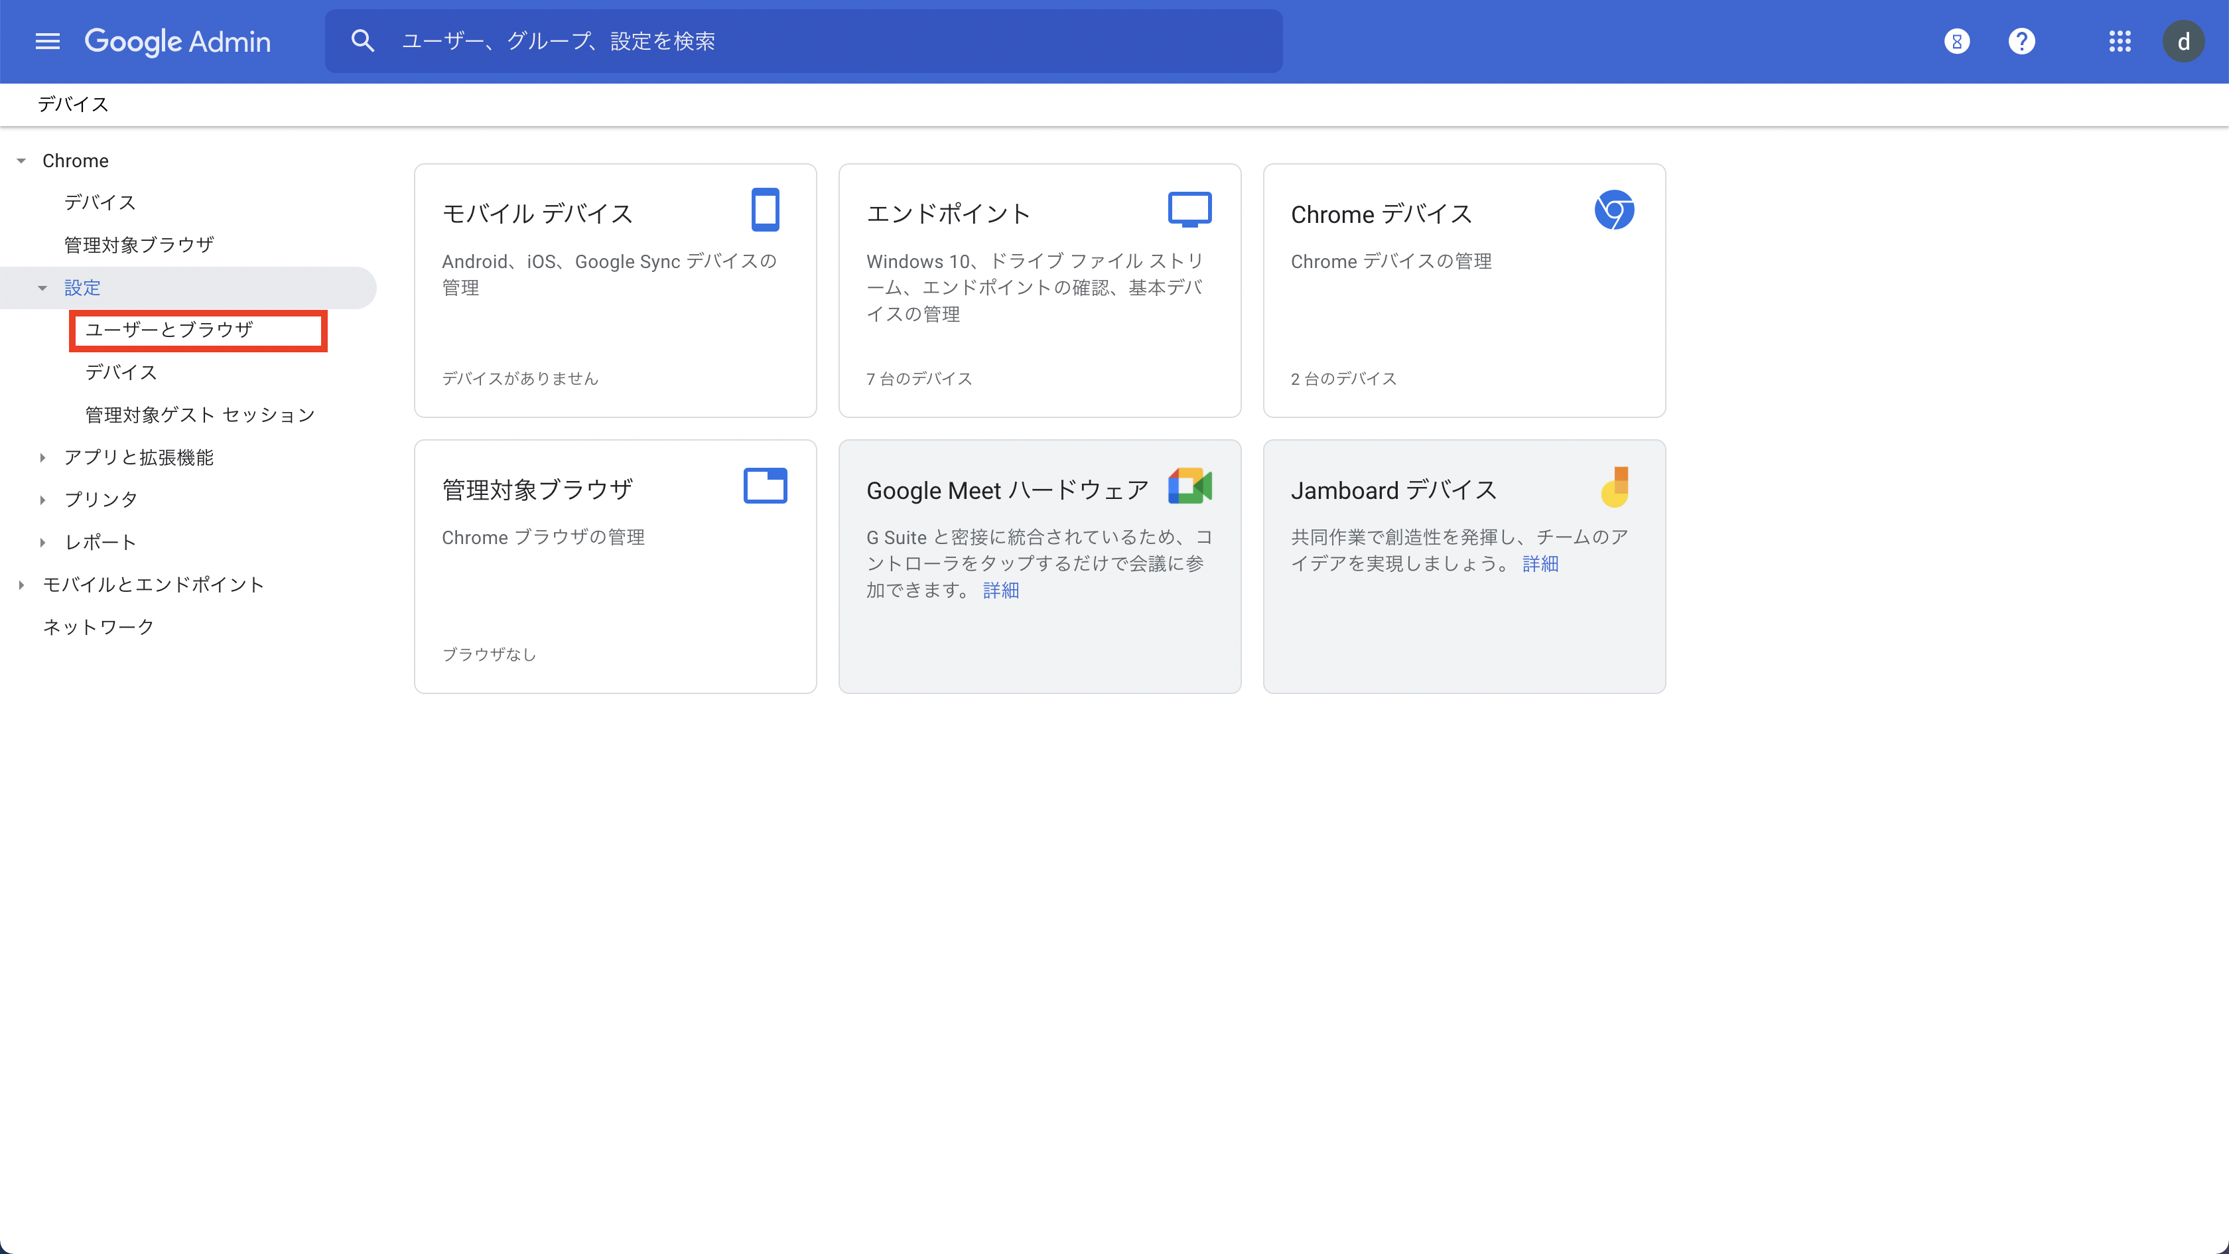Click the mobile device phone icon
The width and height of the screenshot is (2229, 1254).
click(x=765, y=210)
